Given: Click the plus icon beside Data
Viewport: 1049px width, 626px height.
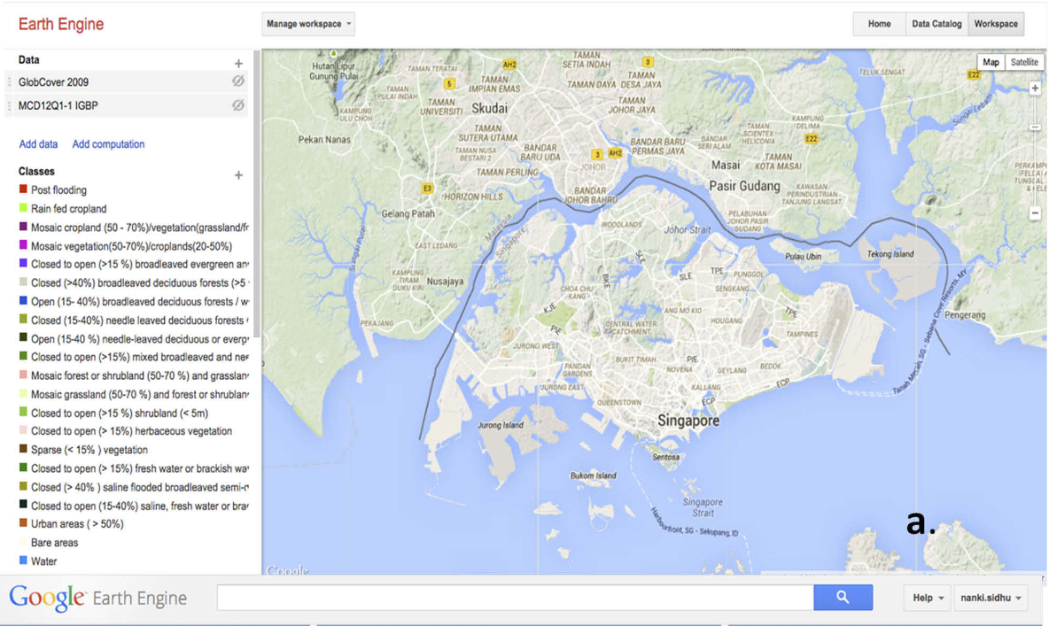Looking at the screenshot, I should 238,64.
